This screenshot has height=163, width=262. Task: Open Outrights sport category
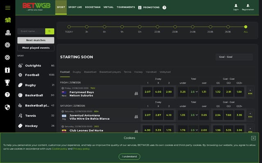36,66
